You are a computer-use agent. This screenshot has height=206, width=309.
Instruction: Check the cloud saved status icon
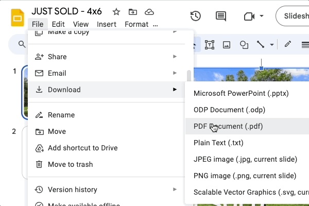[x=149, y=12]
